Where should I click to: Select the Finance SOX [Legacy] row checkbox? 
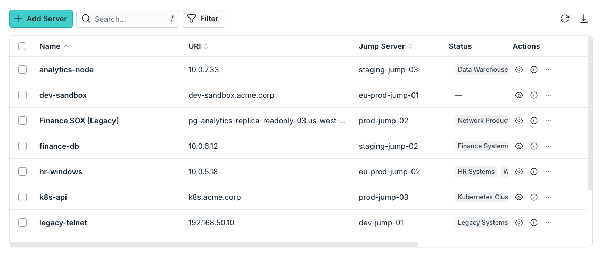(22, 121)
